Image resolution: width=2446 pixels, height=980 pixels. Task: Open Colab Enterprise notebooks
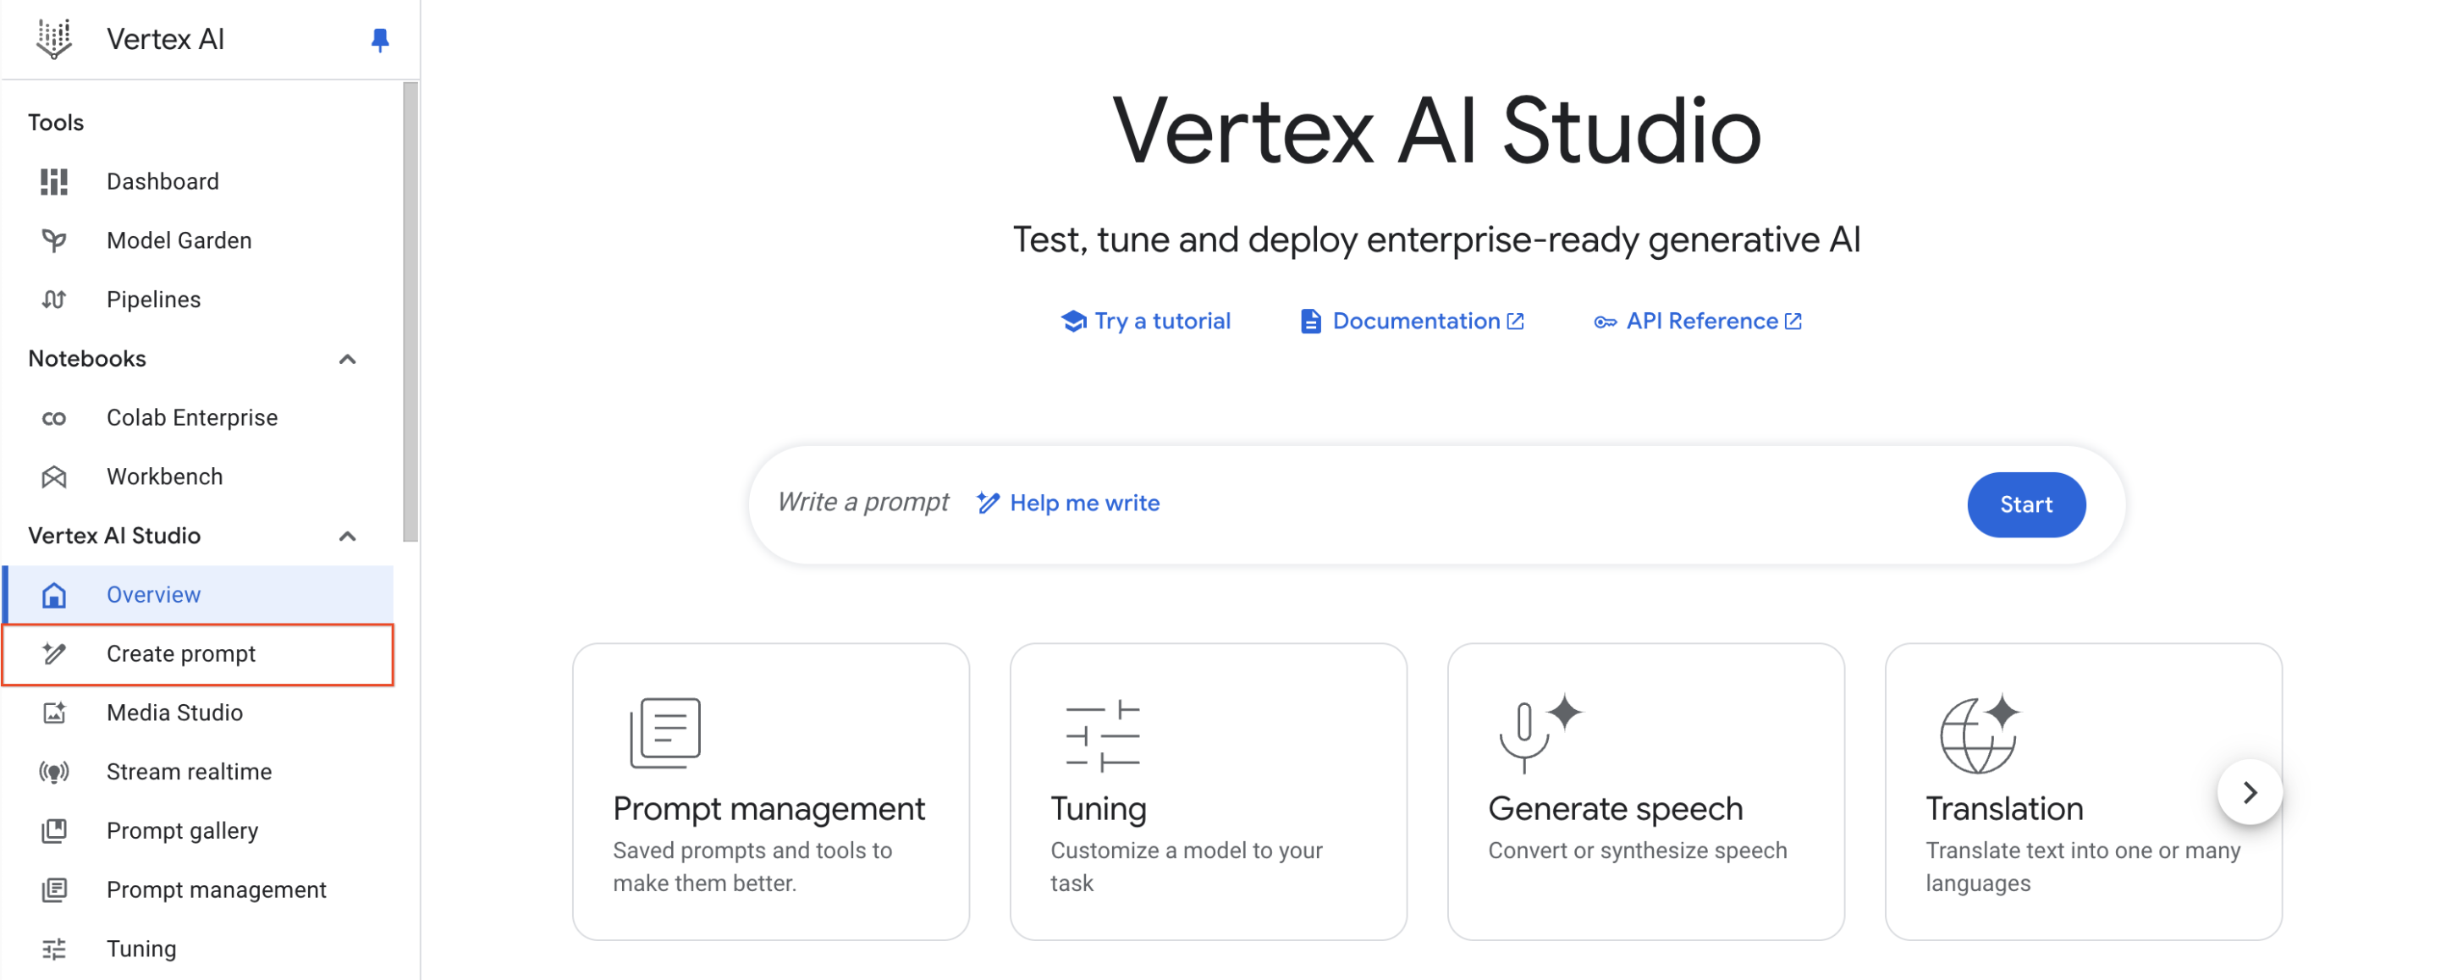(x=197, y=418)
